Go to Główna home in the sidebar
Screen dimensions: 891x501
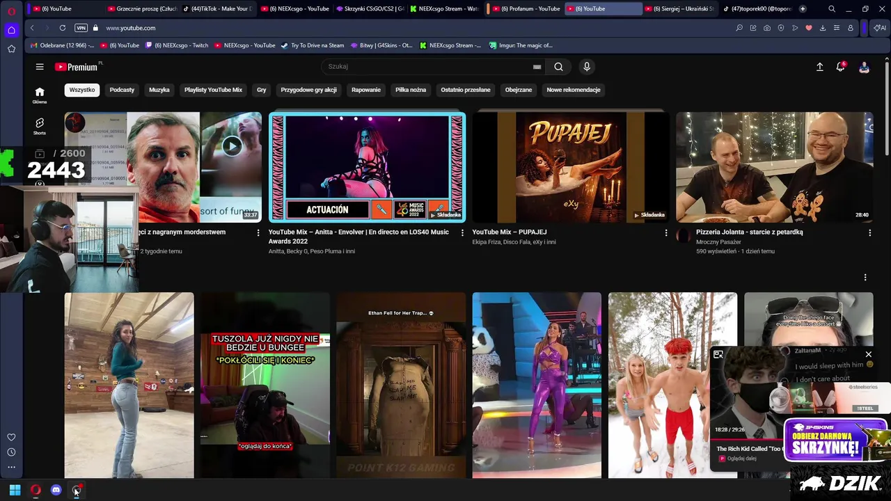[x=40, y=95]
